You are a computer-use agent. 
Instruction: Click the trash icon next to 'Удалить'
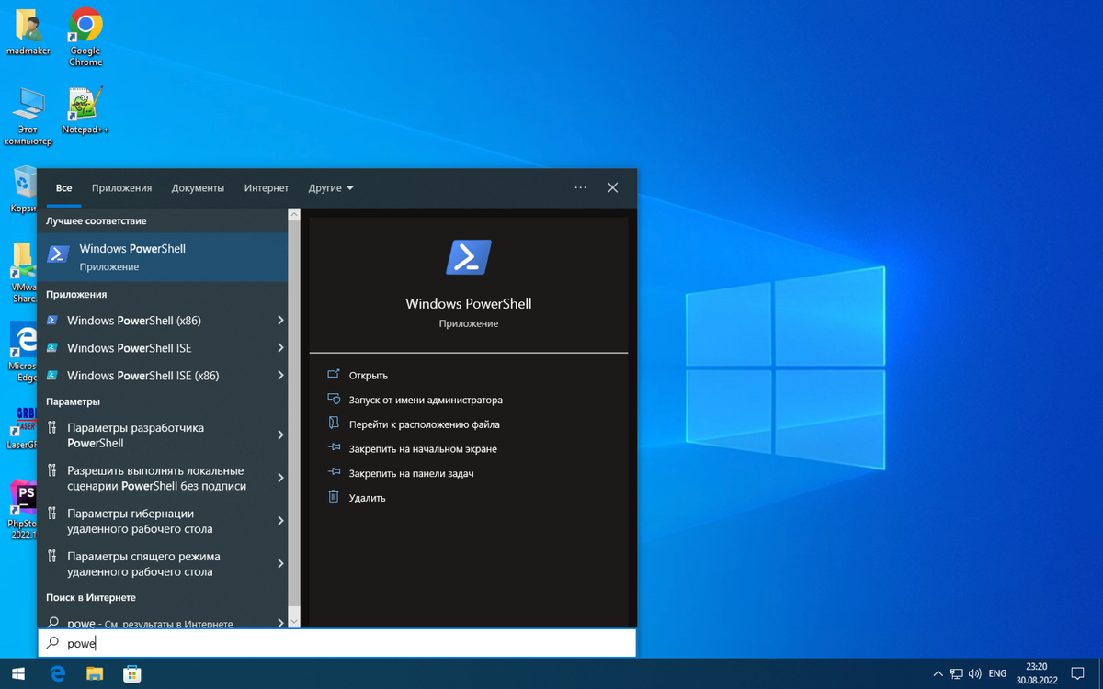pyautogui.click(x=334, y=497)
